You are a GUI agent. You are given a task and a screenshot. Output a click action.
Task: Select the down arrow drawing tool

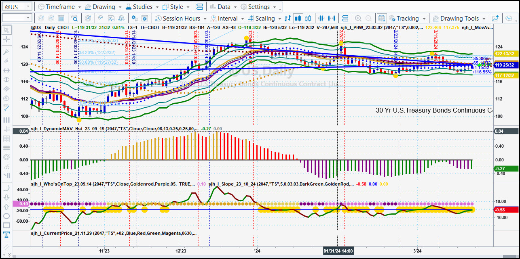pos(6,197)
